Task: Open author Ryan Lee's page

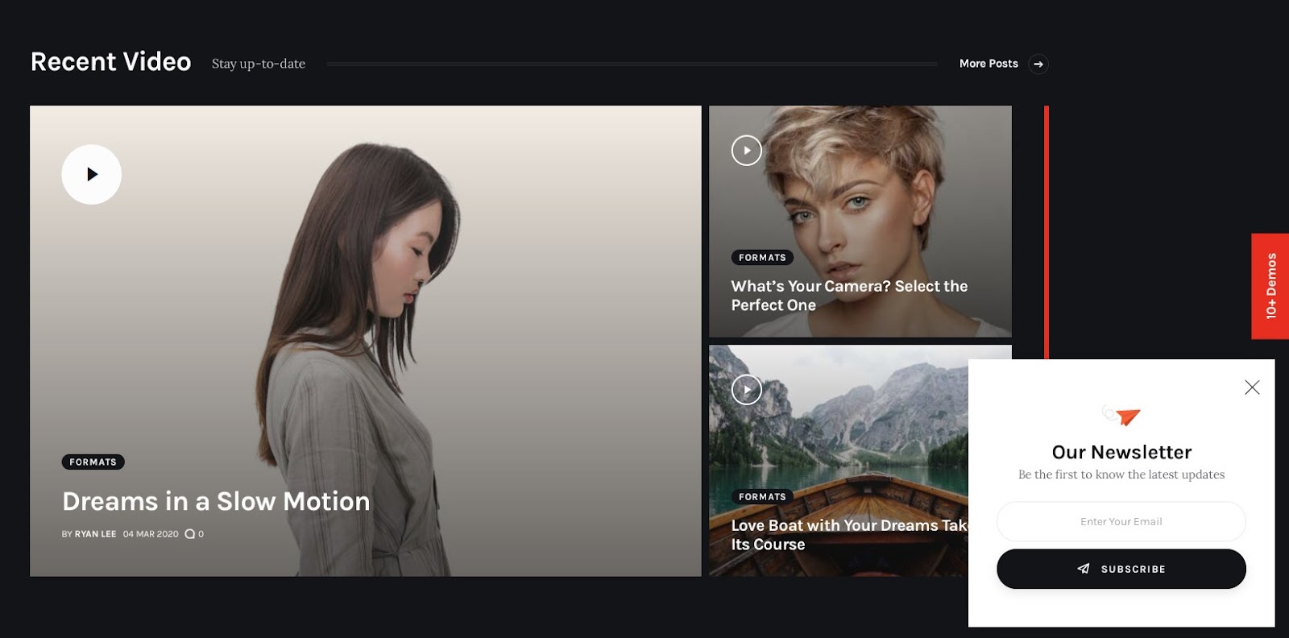Action: click(x=95, y=534)
